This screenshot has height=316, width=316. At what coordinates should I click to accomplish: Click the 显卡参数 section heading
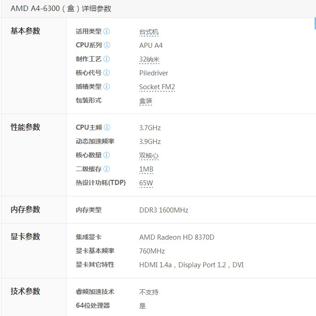[25, 236]
